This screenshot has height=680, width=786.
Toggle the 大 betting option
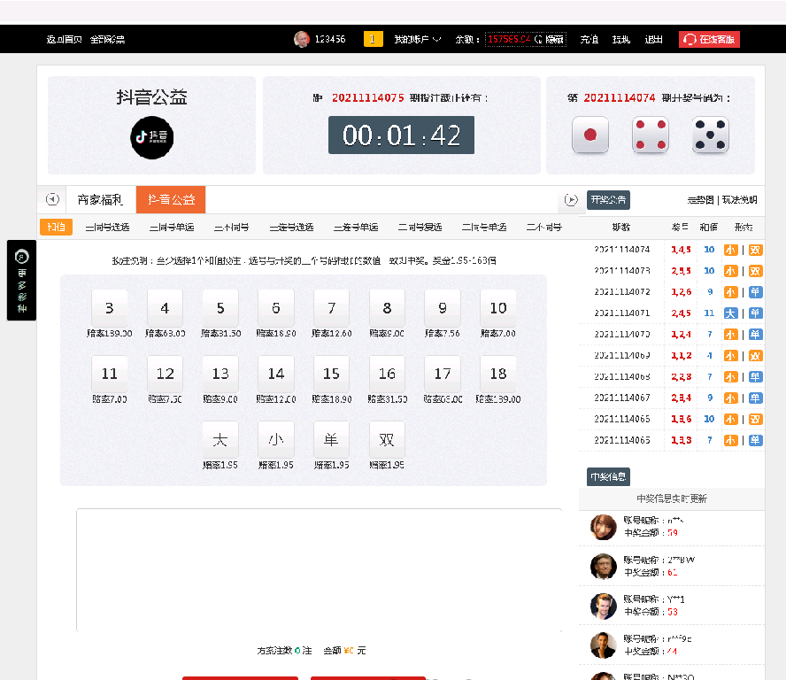point(222,438)
